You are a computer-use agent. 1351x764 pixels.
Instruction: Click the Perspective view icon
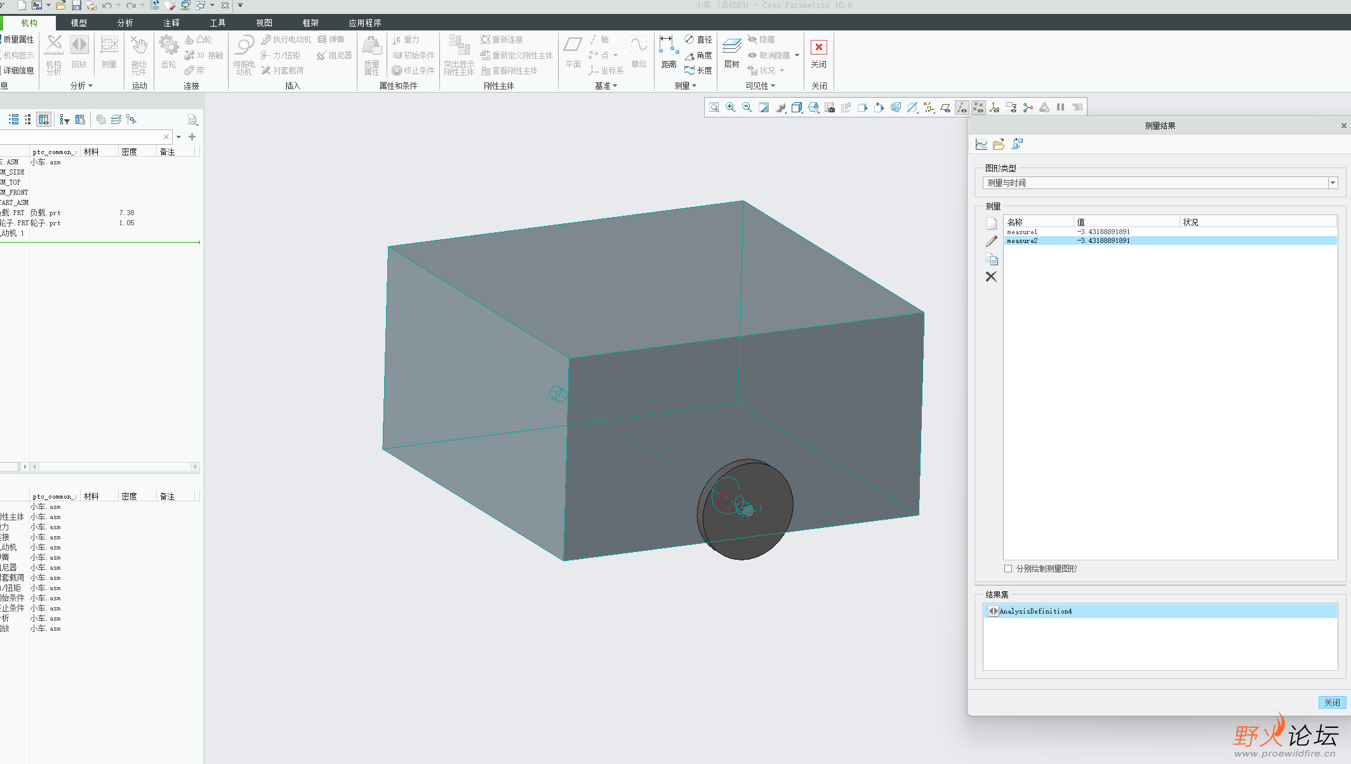click(896, 107)
